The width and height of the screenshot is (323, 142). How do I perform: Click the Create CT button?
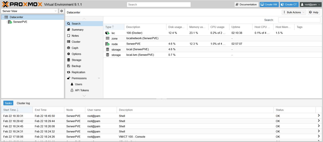289,5
